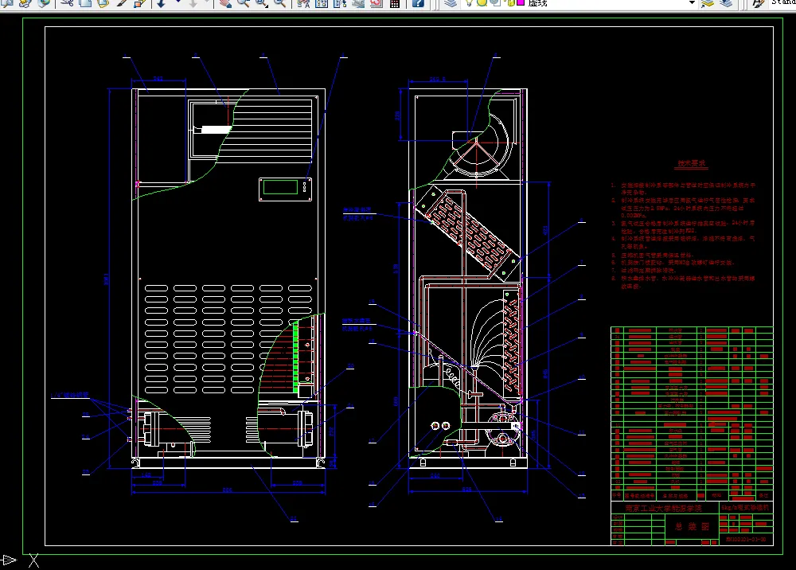Click the Copy to clipboard icon

[85, 2]
